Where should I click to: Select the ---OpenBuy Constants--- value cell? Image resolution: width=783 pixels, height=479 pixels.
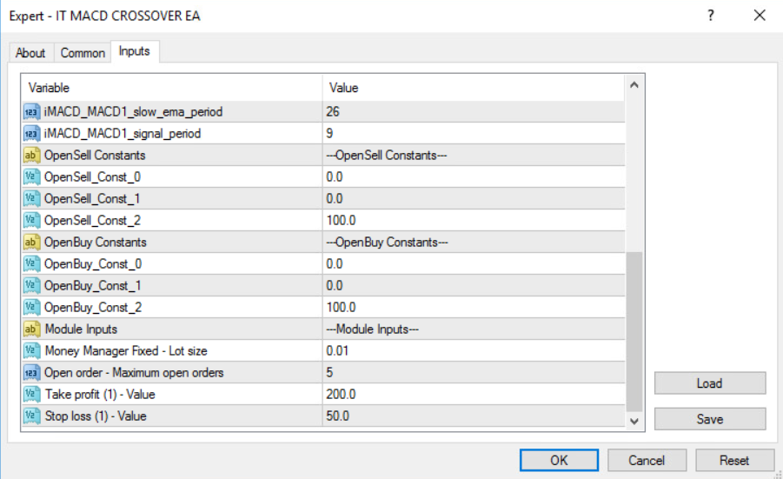474,243
